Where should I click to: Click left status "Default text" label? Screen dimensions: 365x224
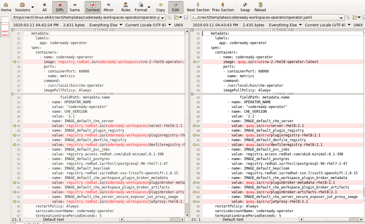coord(53,220)
